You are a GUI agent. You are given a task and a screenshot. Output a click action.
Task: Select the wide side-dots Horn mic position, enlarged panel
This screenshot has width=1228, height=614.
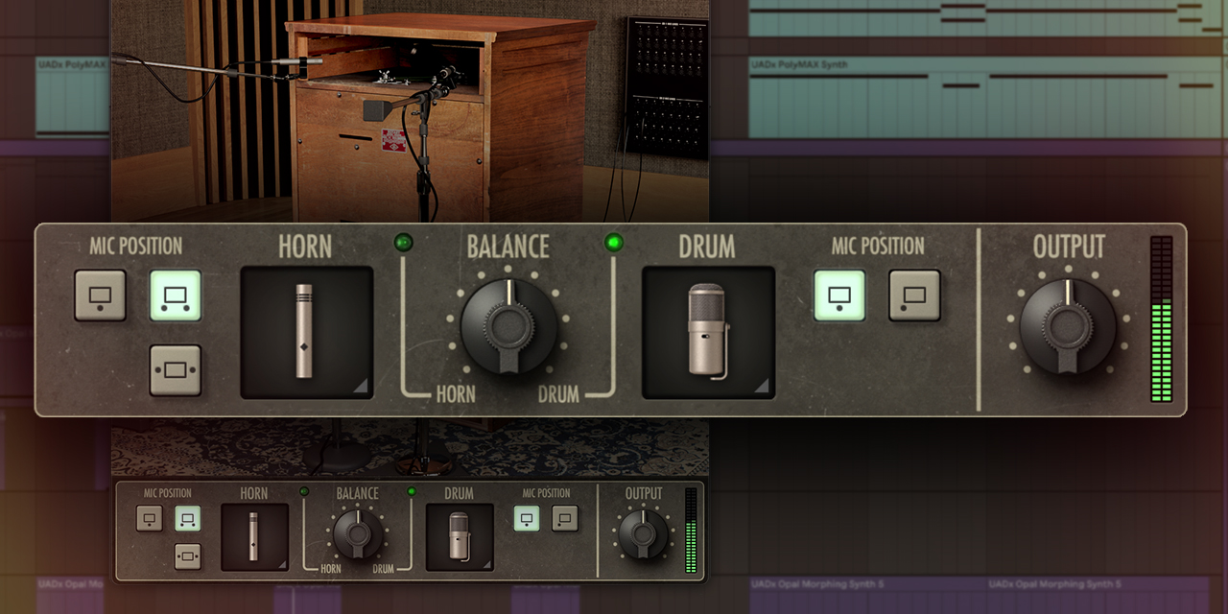click(176, 370)
